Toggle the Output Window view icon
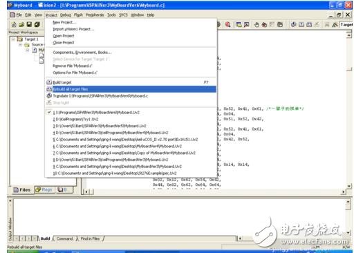 [x=246, y=24]
